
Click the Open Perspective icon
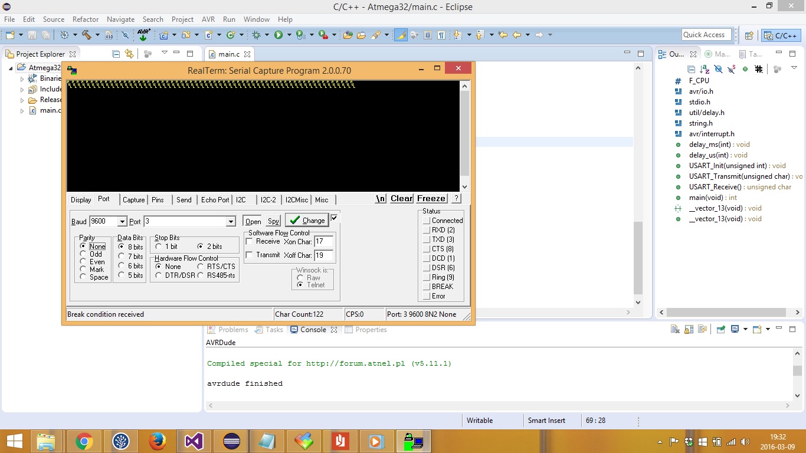(749, 35)
